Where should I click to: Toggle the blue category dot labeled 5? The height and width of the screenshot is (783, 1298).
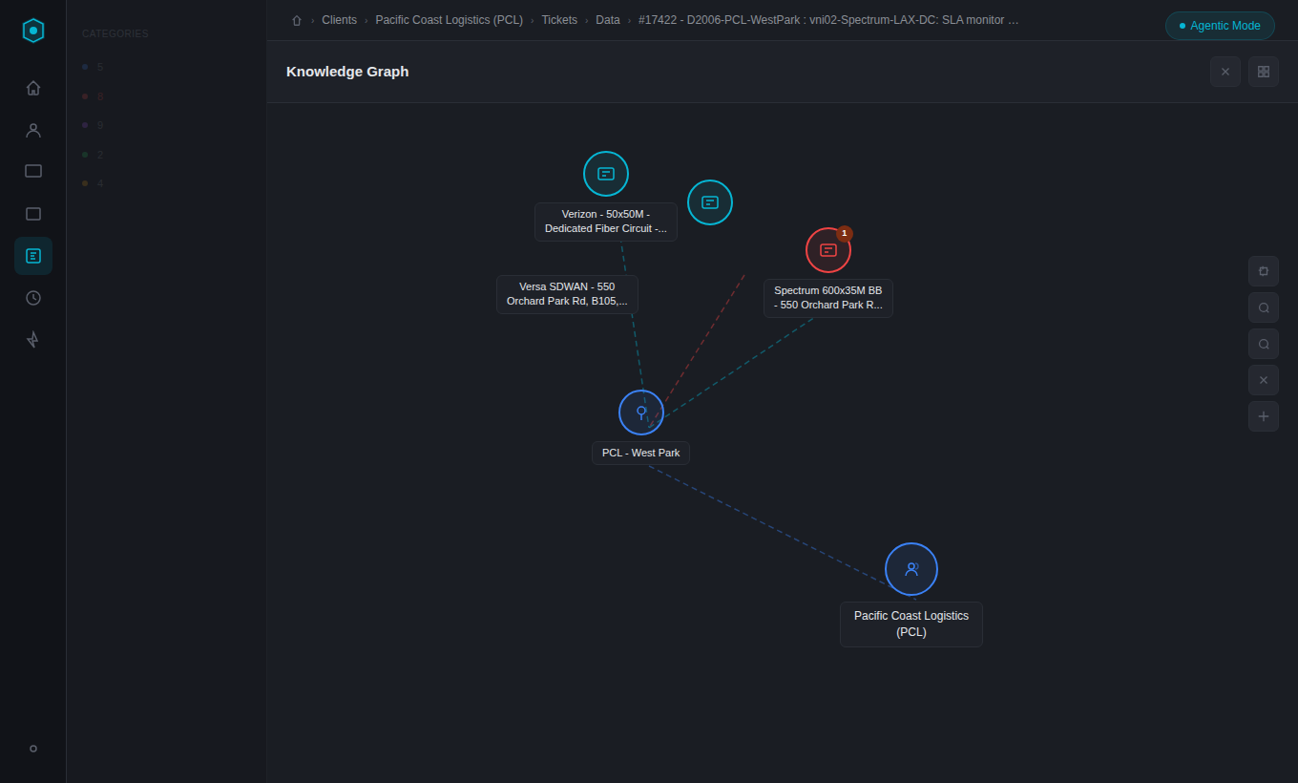tap(85, 67)
